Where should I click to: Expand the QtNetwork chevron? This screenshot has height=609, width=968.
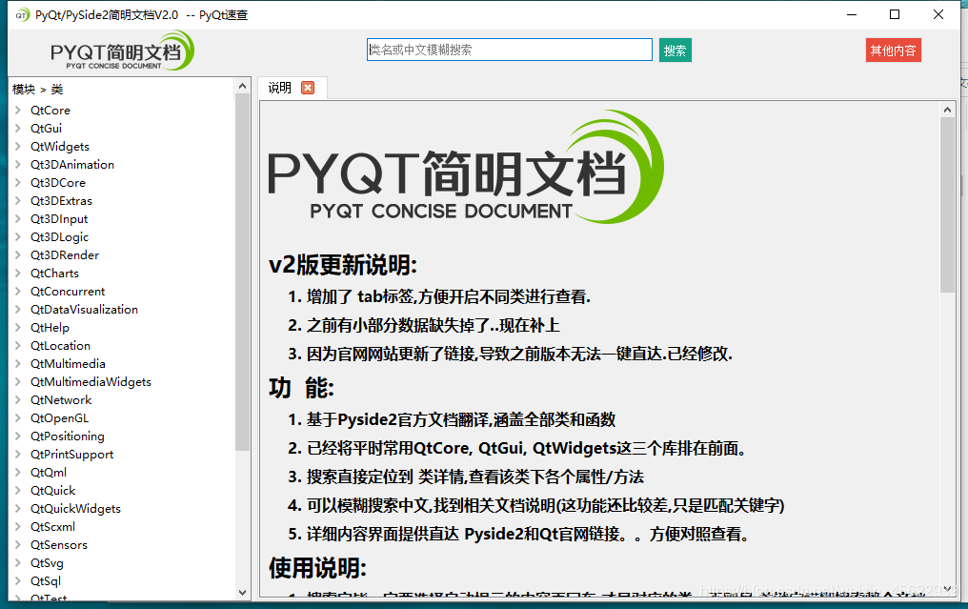tap(18, 399)
